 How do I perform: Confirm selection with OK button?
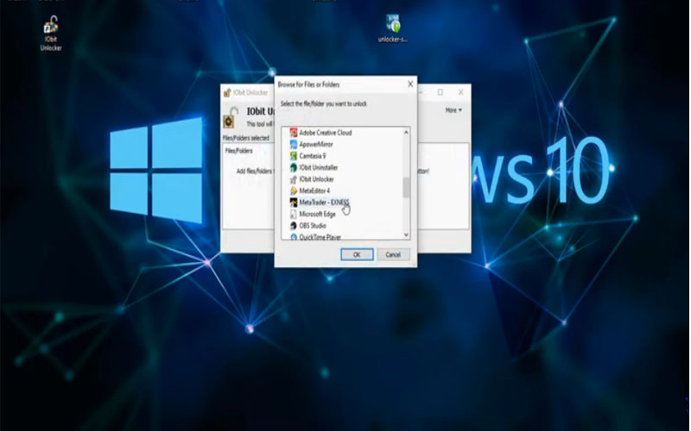click(357, 254)
